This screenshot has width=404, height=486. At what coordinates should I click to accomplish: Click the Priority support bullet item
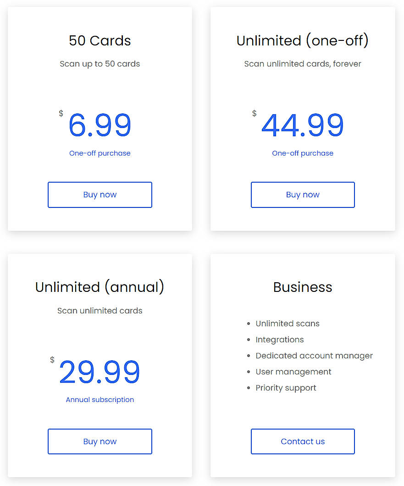(x=286, y=388)
